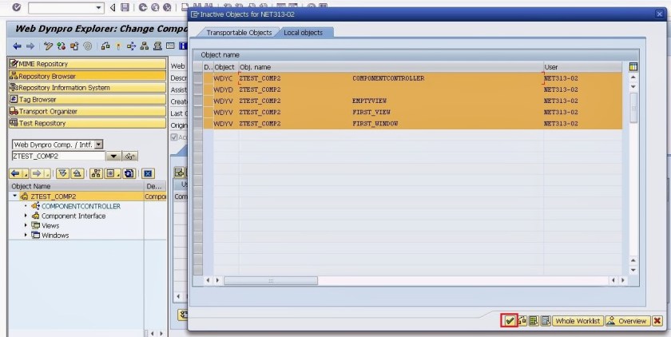Image resolution: width=671 pixels, height=337 pixels.
Task: Select the row selector for COMPONENTCONTROLLER
Action: tap(198, 78)
